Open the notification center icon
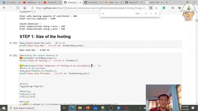The image size is (198, 111). tap(193, 108)
